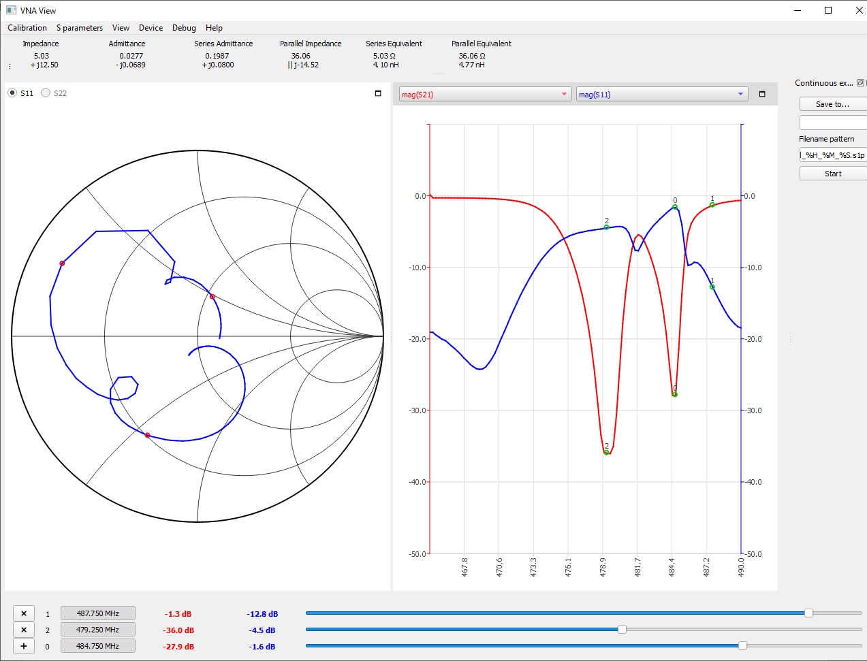Click the 487.750 MHz marker frequency button

98,613
